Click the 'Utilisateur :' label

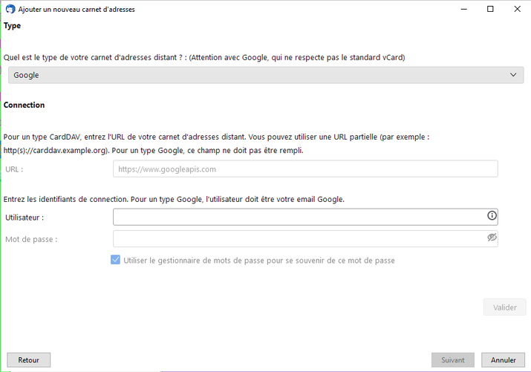[25, 218]
